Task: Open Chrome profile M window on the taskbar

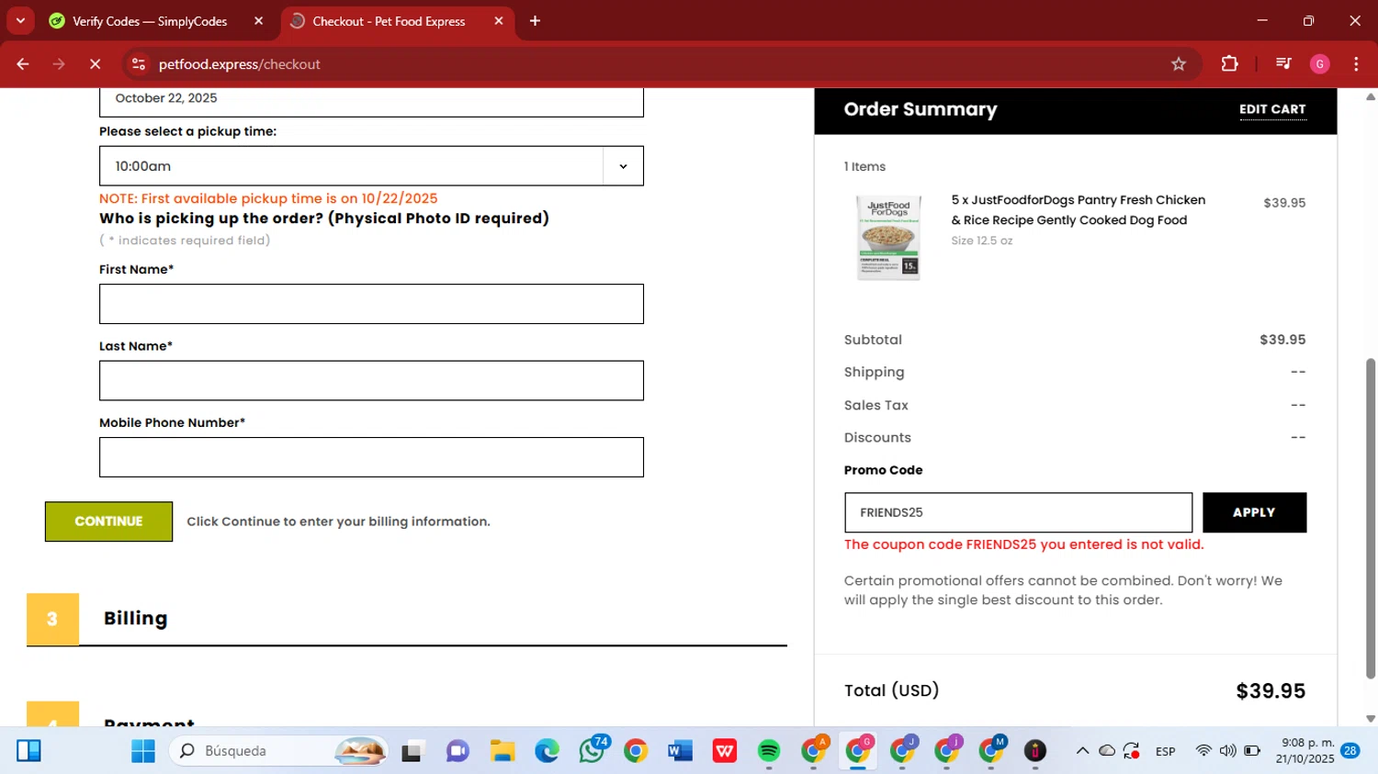Action: pyautogui.click(x=992, y=750)
